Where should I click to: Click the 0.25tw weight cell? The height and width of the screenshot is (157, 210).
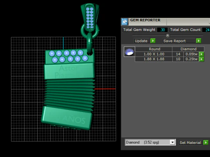coord(191,59)
